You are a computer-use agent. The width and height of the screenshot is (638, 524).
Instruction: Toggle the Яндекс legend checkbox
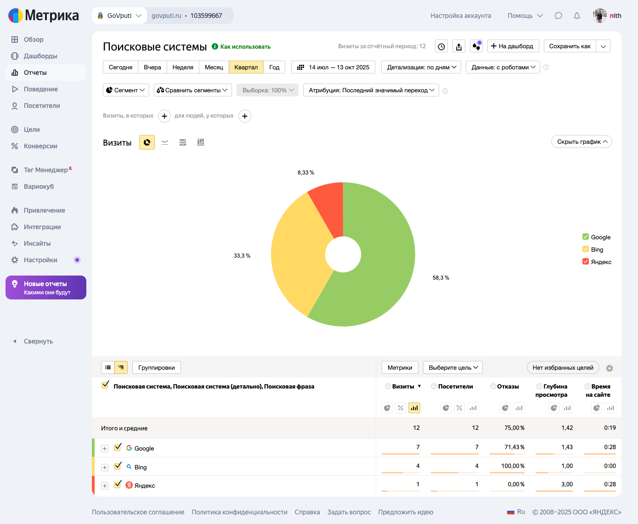pos(586,262)
